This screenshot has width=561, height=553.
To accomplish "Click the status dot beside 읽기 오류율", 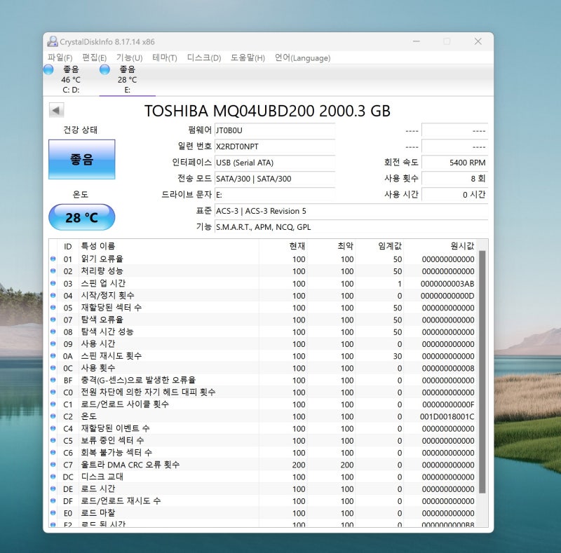I will coord(54,259).
